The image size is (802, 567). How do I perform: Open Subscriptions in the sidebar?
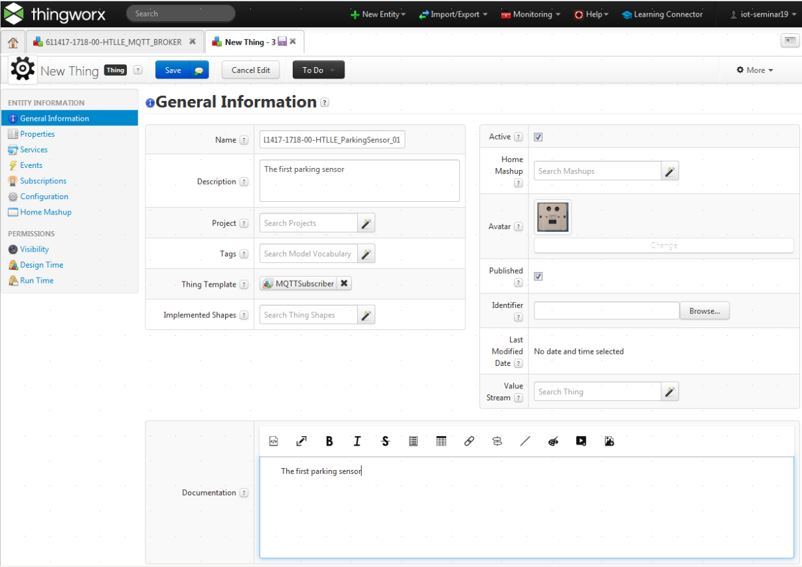43,181
